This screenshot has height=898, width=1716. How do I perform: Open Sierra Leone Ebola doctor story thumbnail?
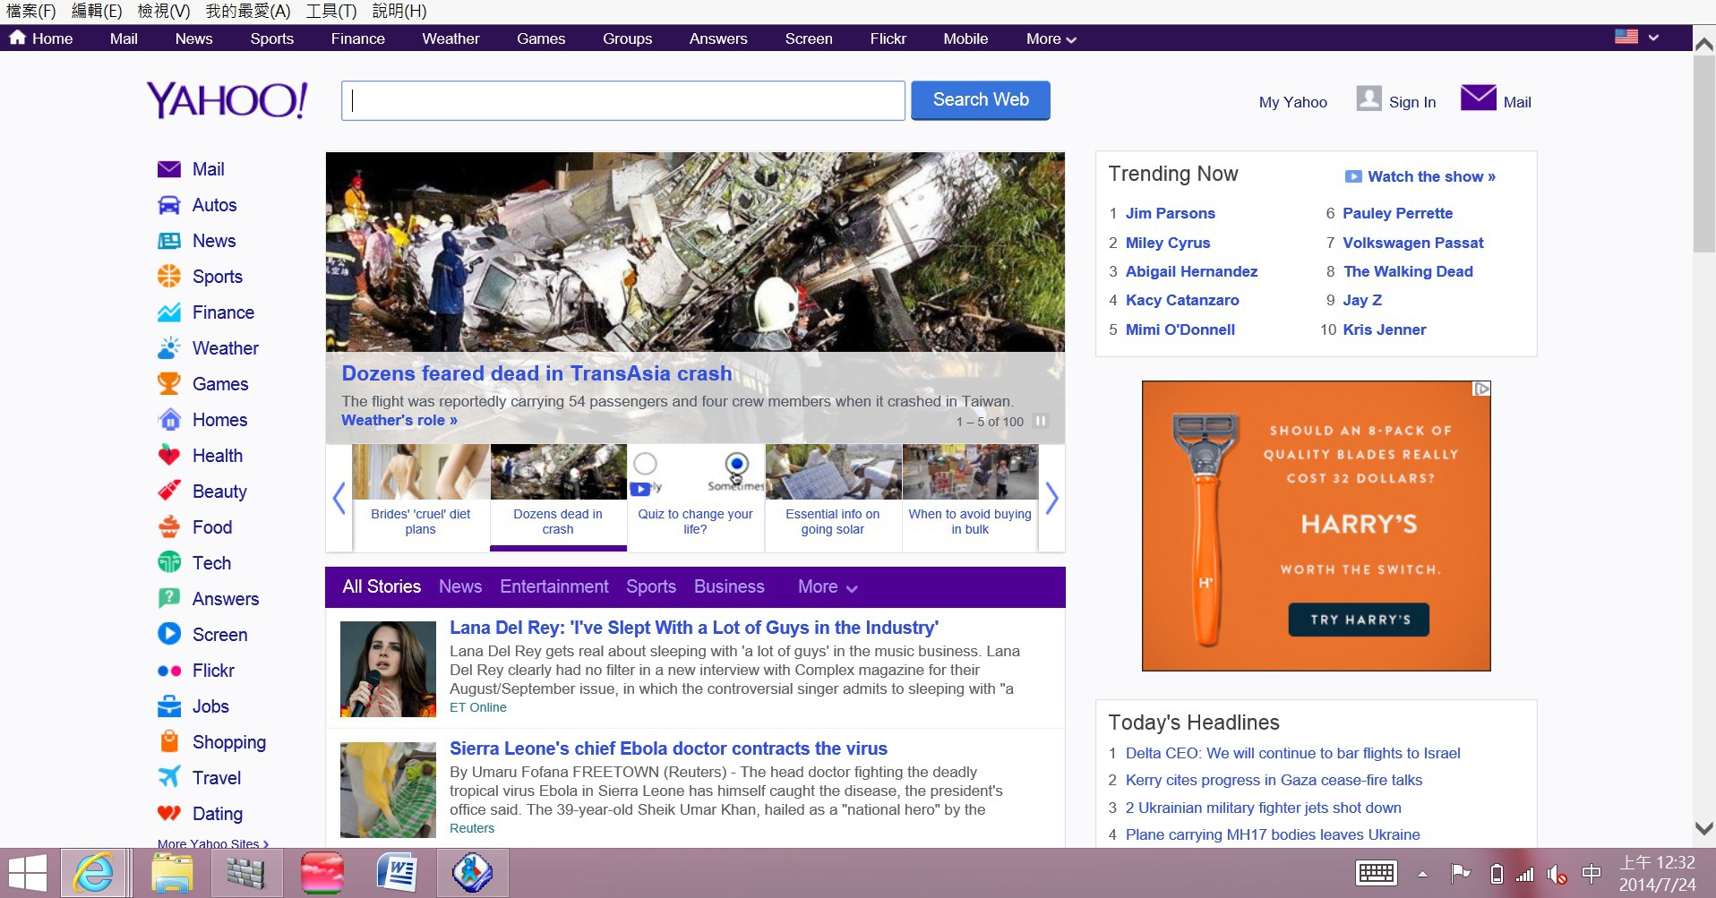pyautogui.click(x=388, y=790)
